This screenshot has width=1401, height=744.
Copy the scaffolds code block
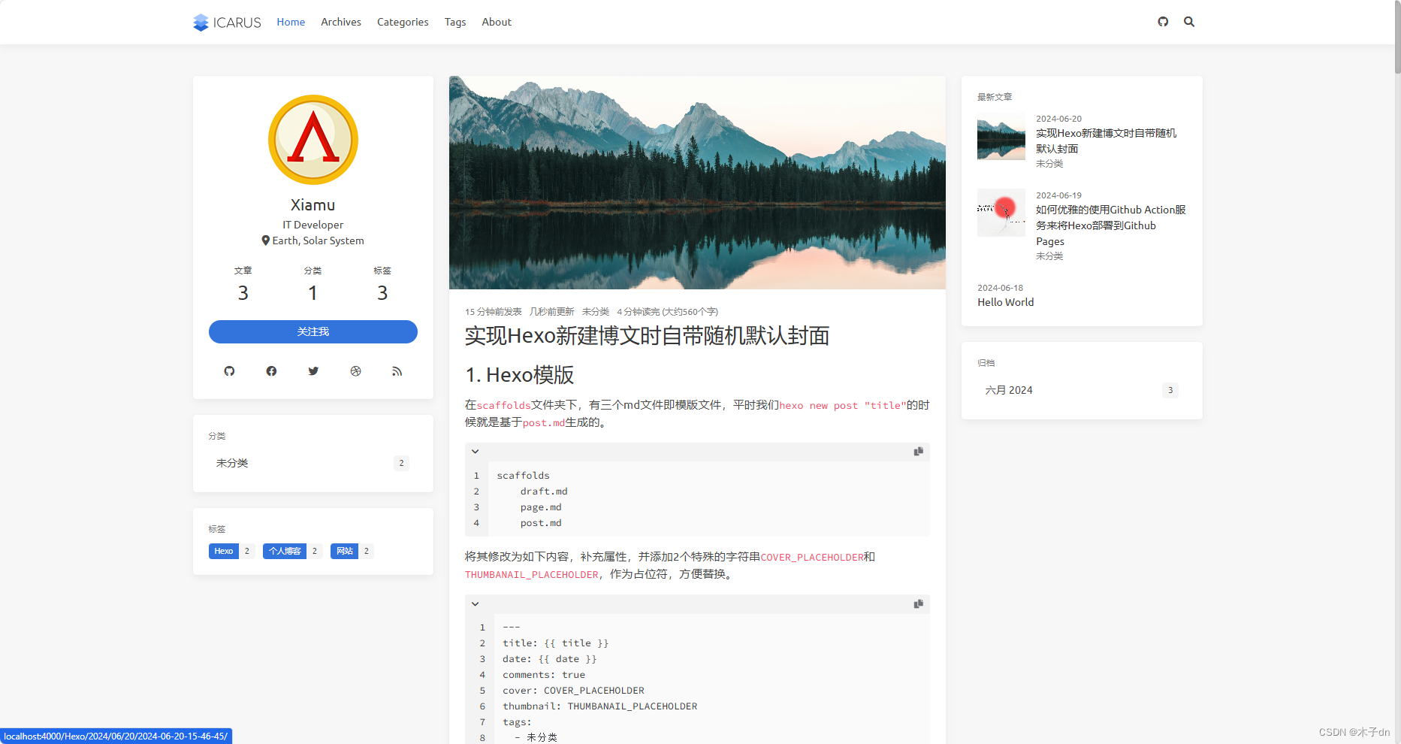[918, 452]
